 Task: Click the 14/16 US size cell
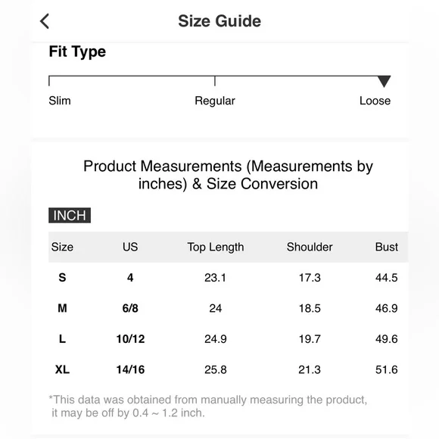tap(130, 369)
